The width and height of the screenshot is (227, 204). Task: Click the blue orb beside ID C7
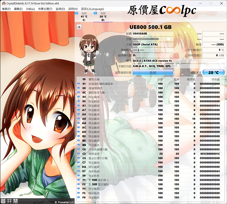pyautogui.click(x=79, y=162)
